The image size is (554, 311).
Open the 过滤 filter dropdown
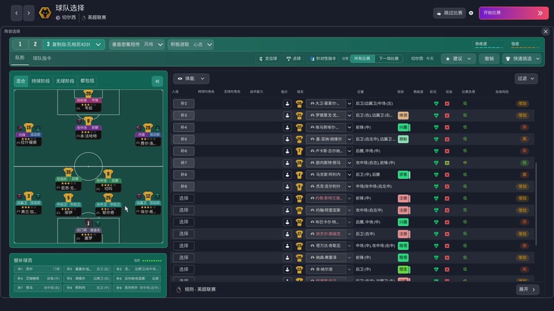[526, 79]
